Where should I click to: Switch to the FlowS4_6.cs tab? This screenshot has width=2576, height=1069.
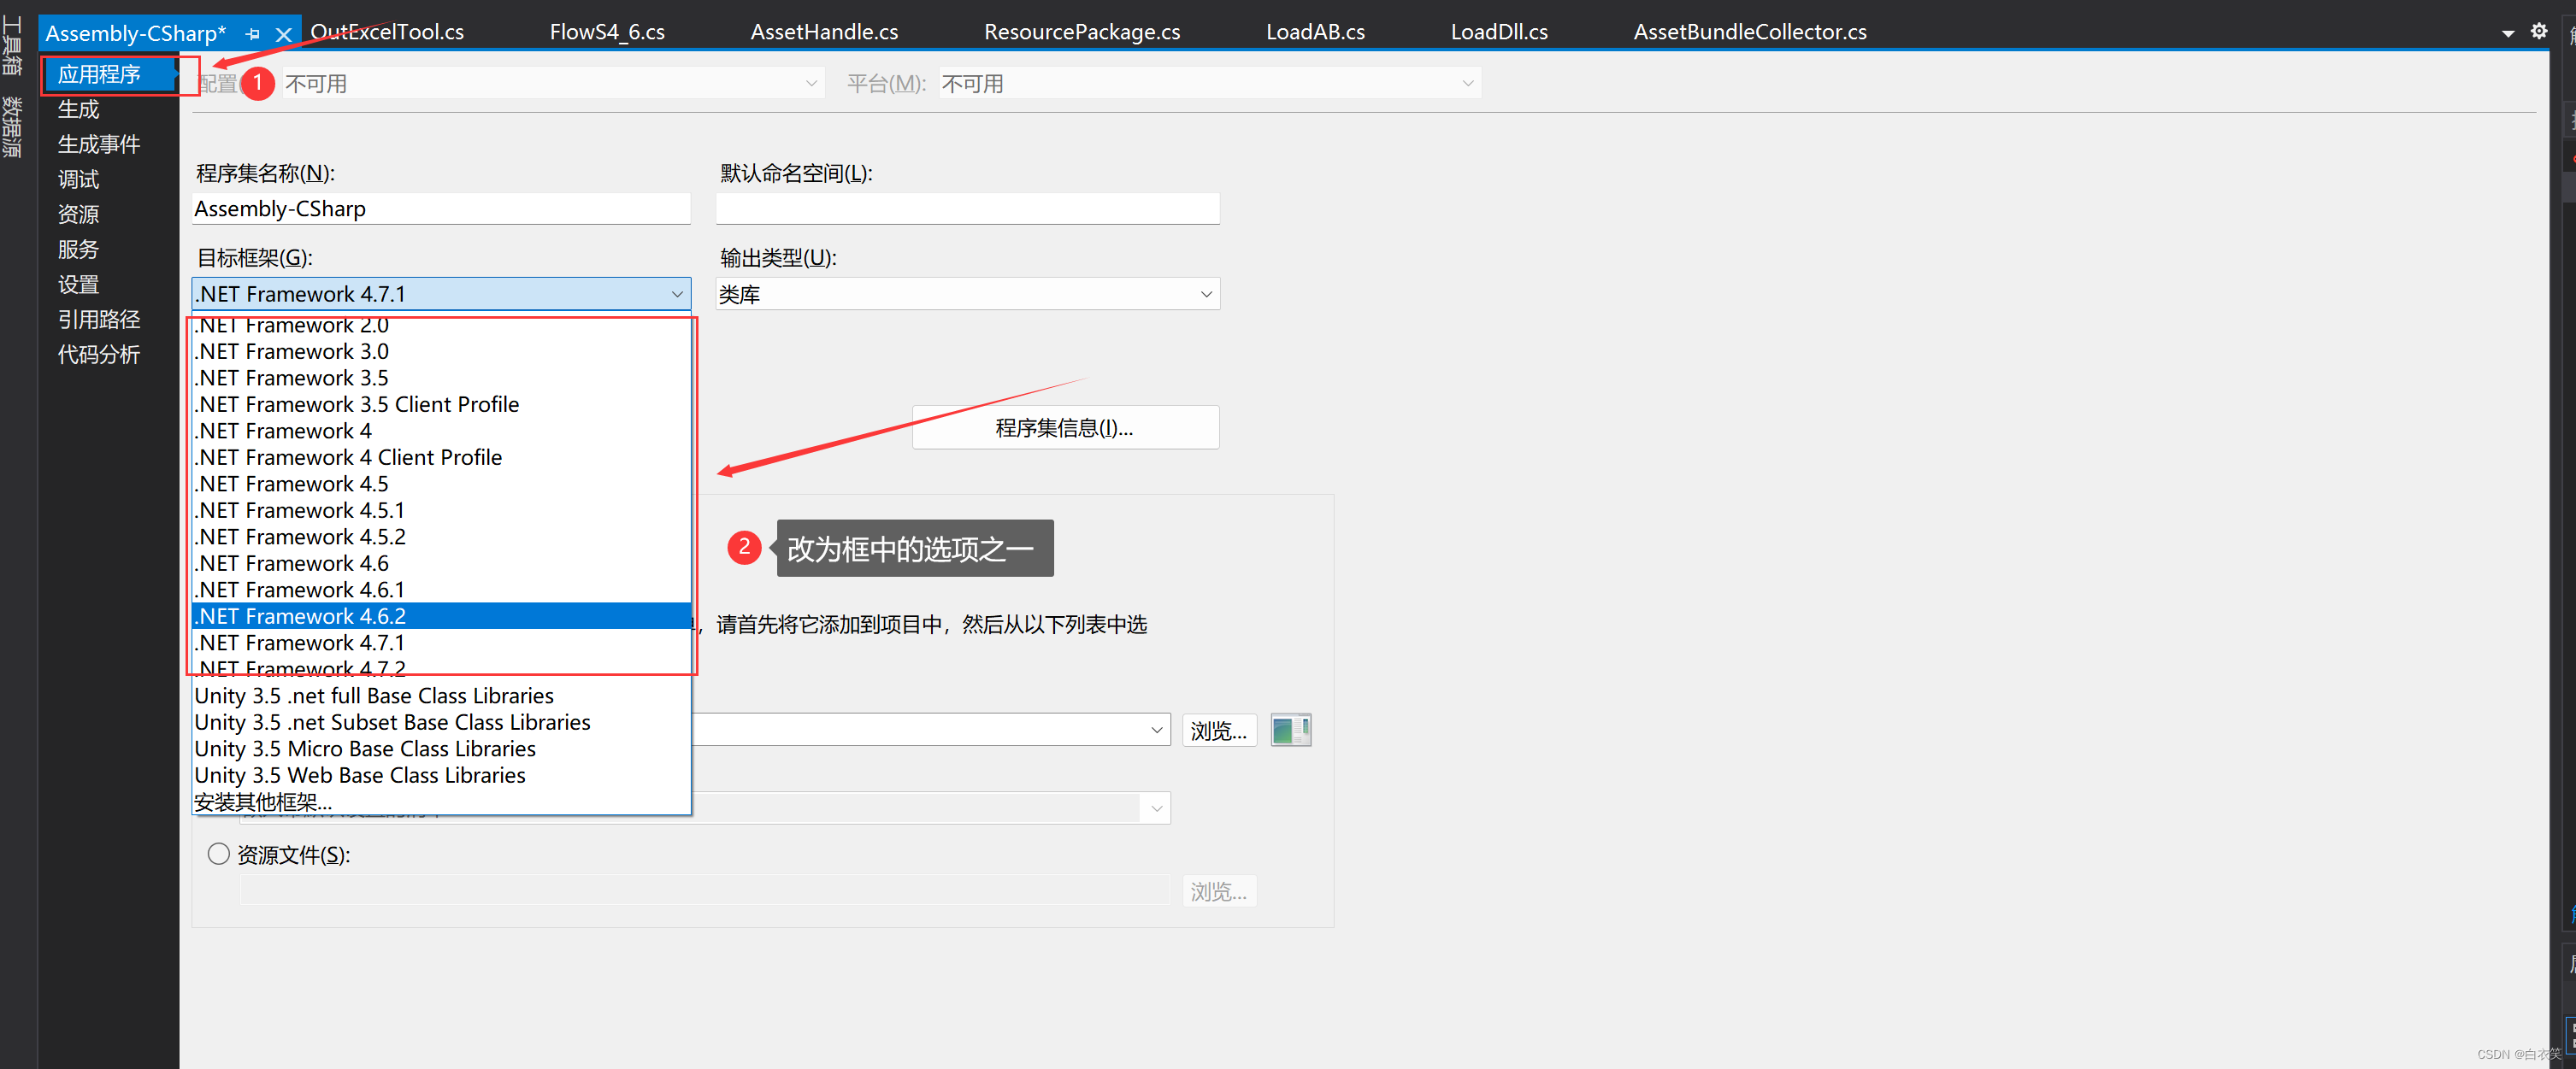(x=607, y=32)
